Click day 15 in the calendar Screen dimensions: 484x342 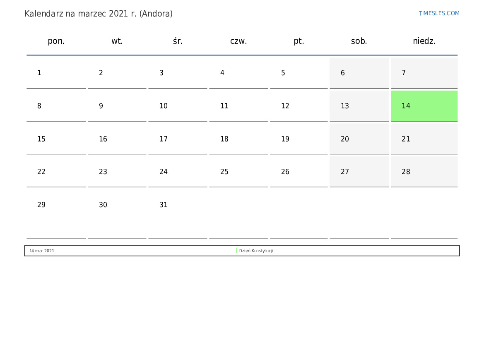(x=56, y=139)
